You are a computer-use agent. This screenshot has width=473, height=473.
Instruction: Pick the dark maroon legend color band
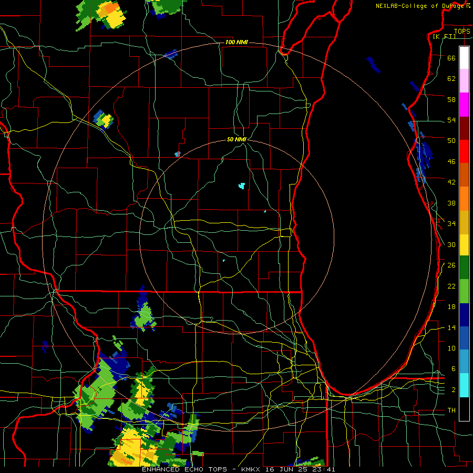(x=464, y=128)
